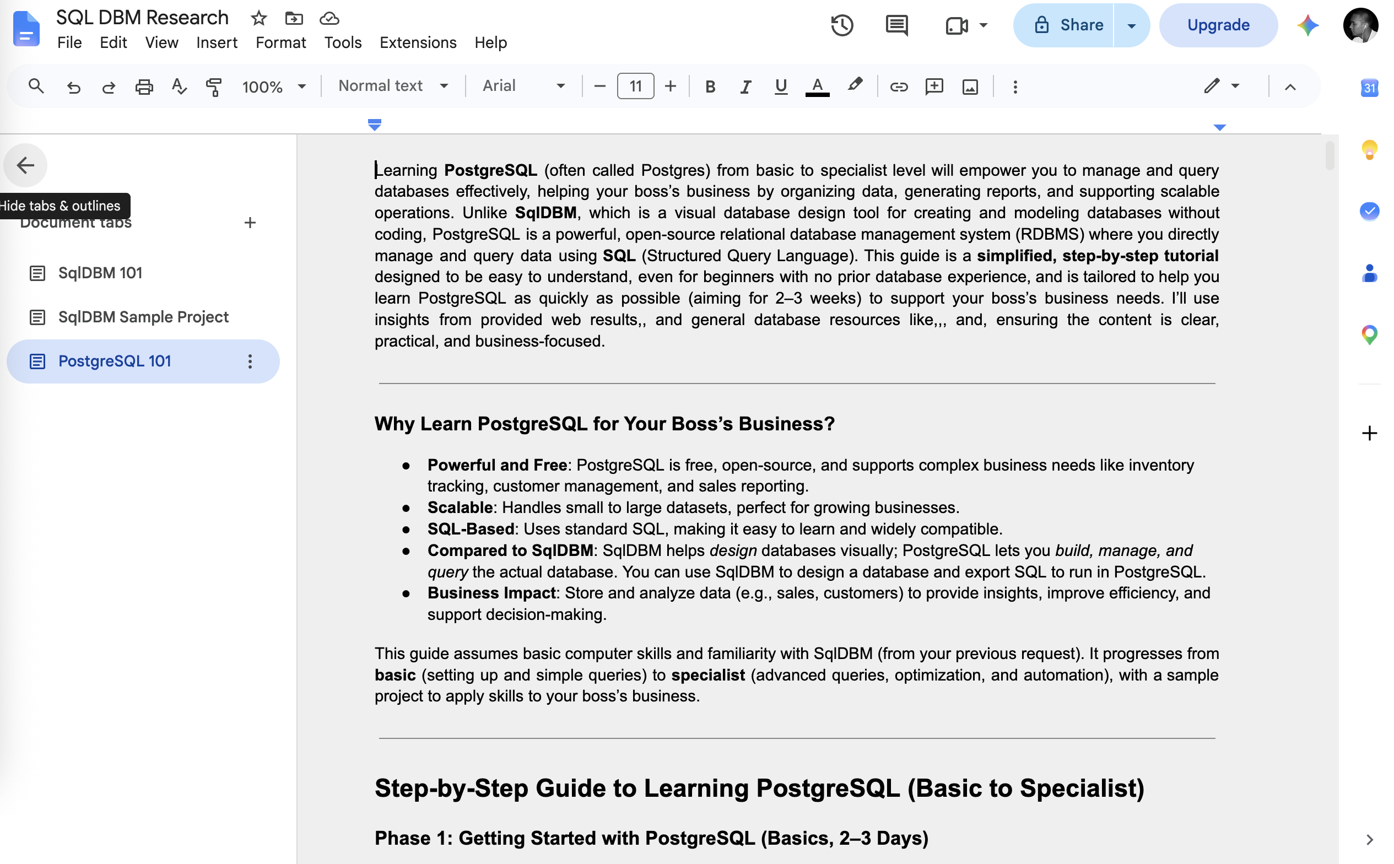1394x864 pixels.
Task: Open highlight color picker
Action: [855, 86]
